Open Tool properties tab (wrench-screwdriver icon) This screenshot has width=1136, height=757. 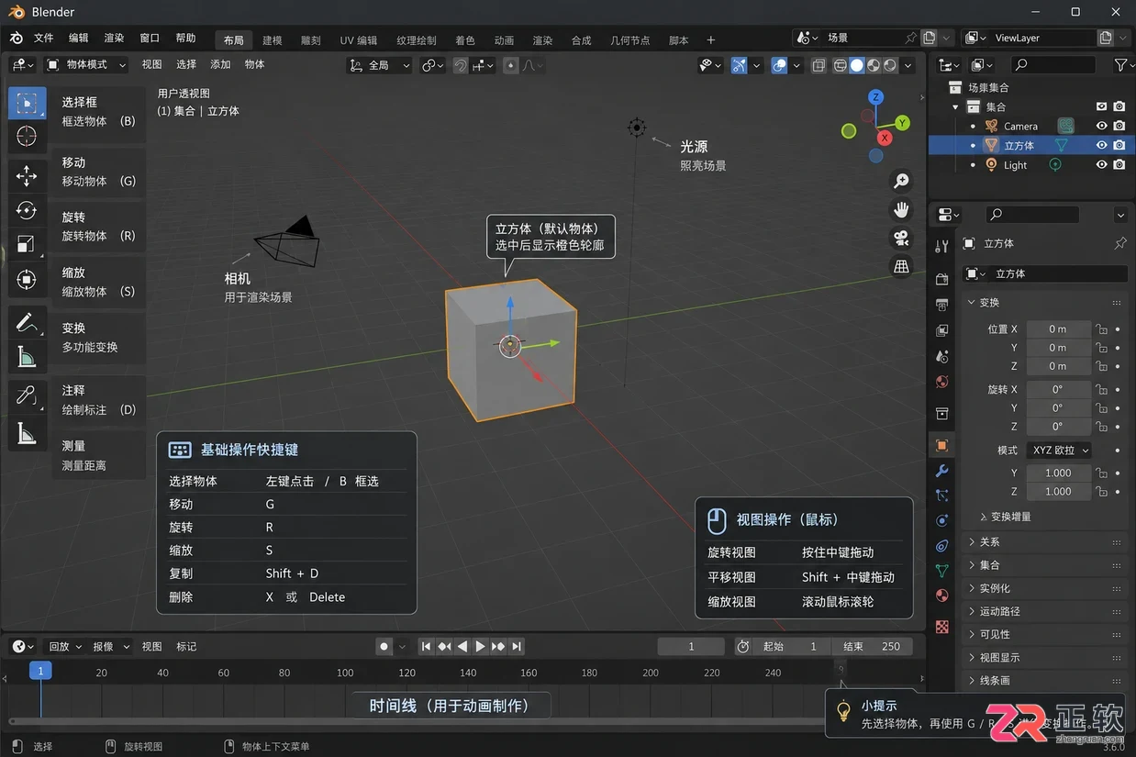pyautogui.click(x=941, y=246)
